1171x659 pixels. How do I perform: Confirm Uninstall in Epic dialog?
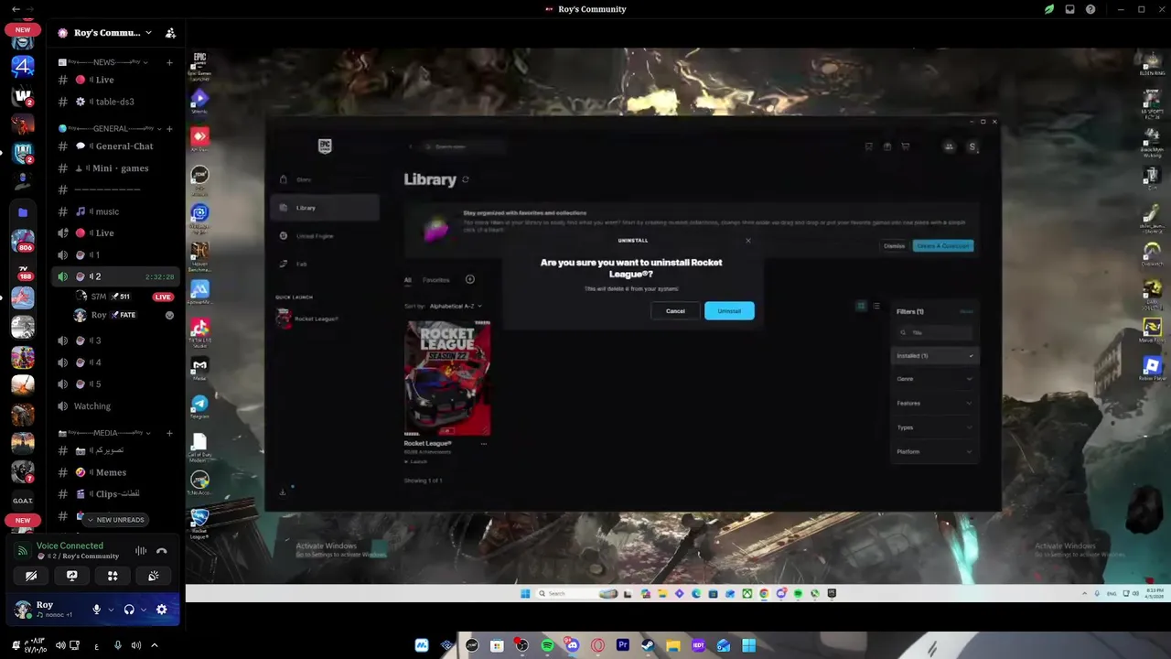(729, 311)
